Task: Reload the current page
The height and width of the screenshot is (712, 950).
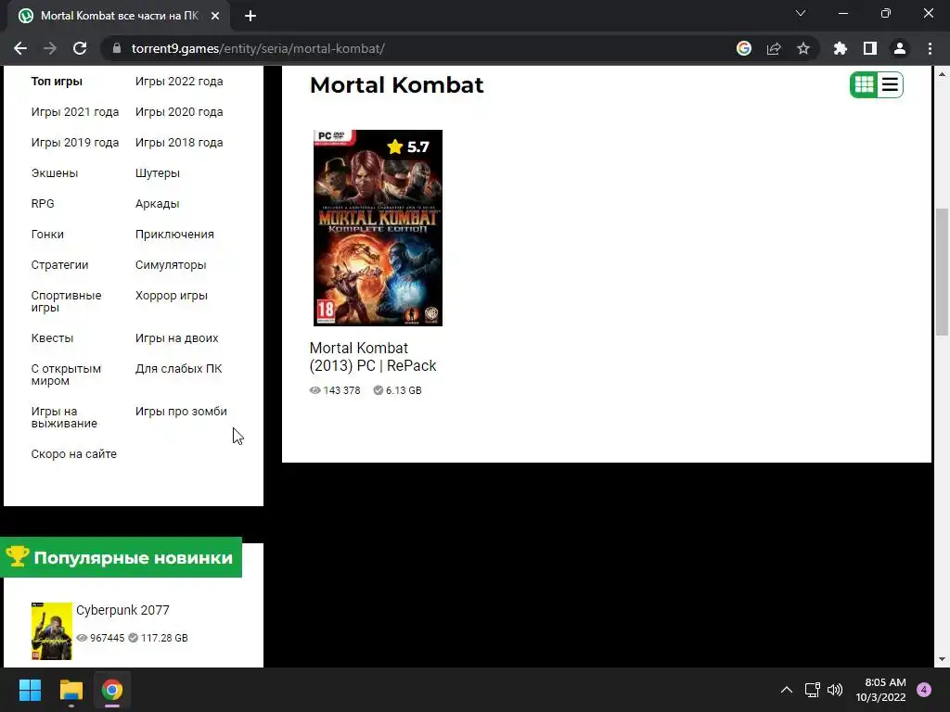Action: (x=80, y=48)
